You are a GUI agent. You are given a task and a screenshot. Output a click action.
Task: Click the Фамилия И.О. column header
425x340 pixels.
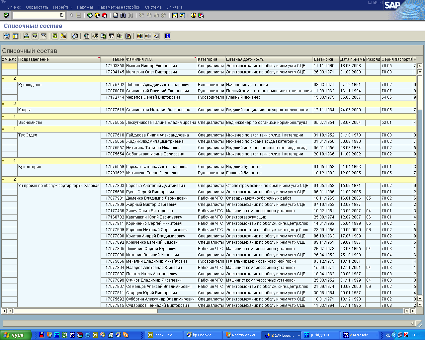point(161,59)
